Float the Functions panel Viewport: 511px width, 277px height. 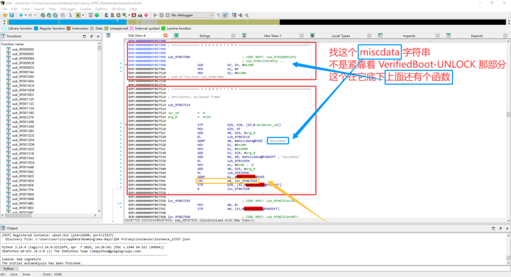(x=92, y=36)
